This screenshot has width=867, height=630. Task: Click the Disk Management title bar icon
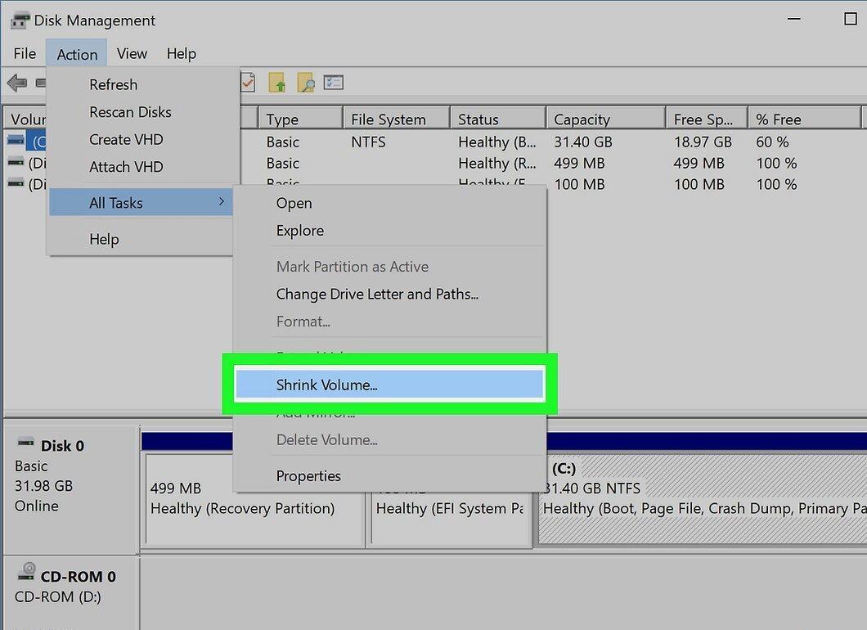(20, 20)
